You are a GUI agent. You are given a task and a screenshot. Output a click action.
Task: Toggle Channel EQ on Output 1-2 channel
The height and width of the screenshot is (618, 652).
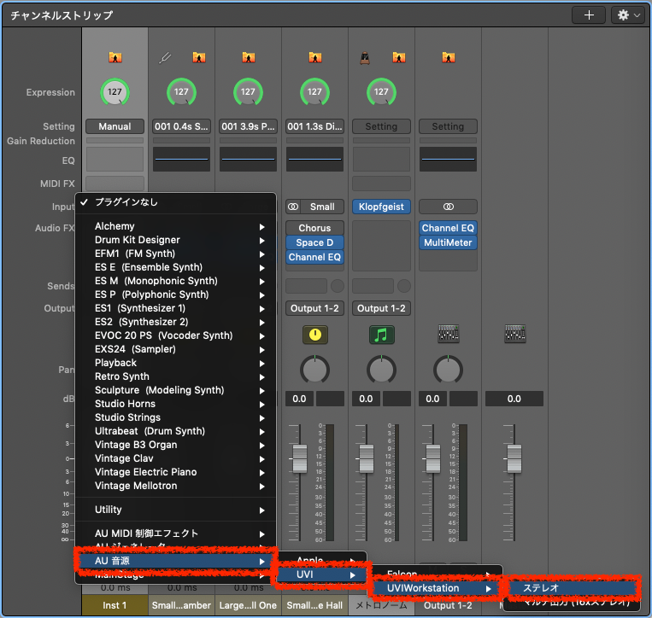coord(448,228)
